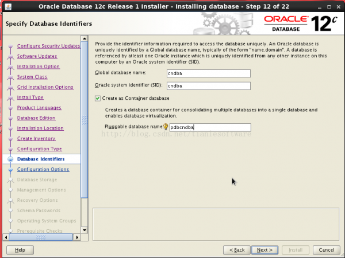The width and height of the screenshot is (345, 258).
Task: Select Database Edition step
Action: pyautogui.click(x=36, y=118)
